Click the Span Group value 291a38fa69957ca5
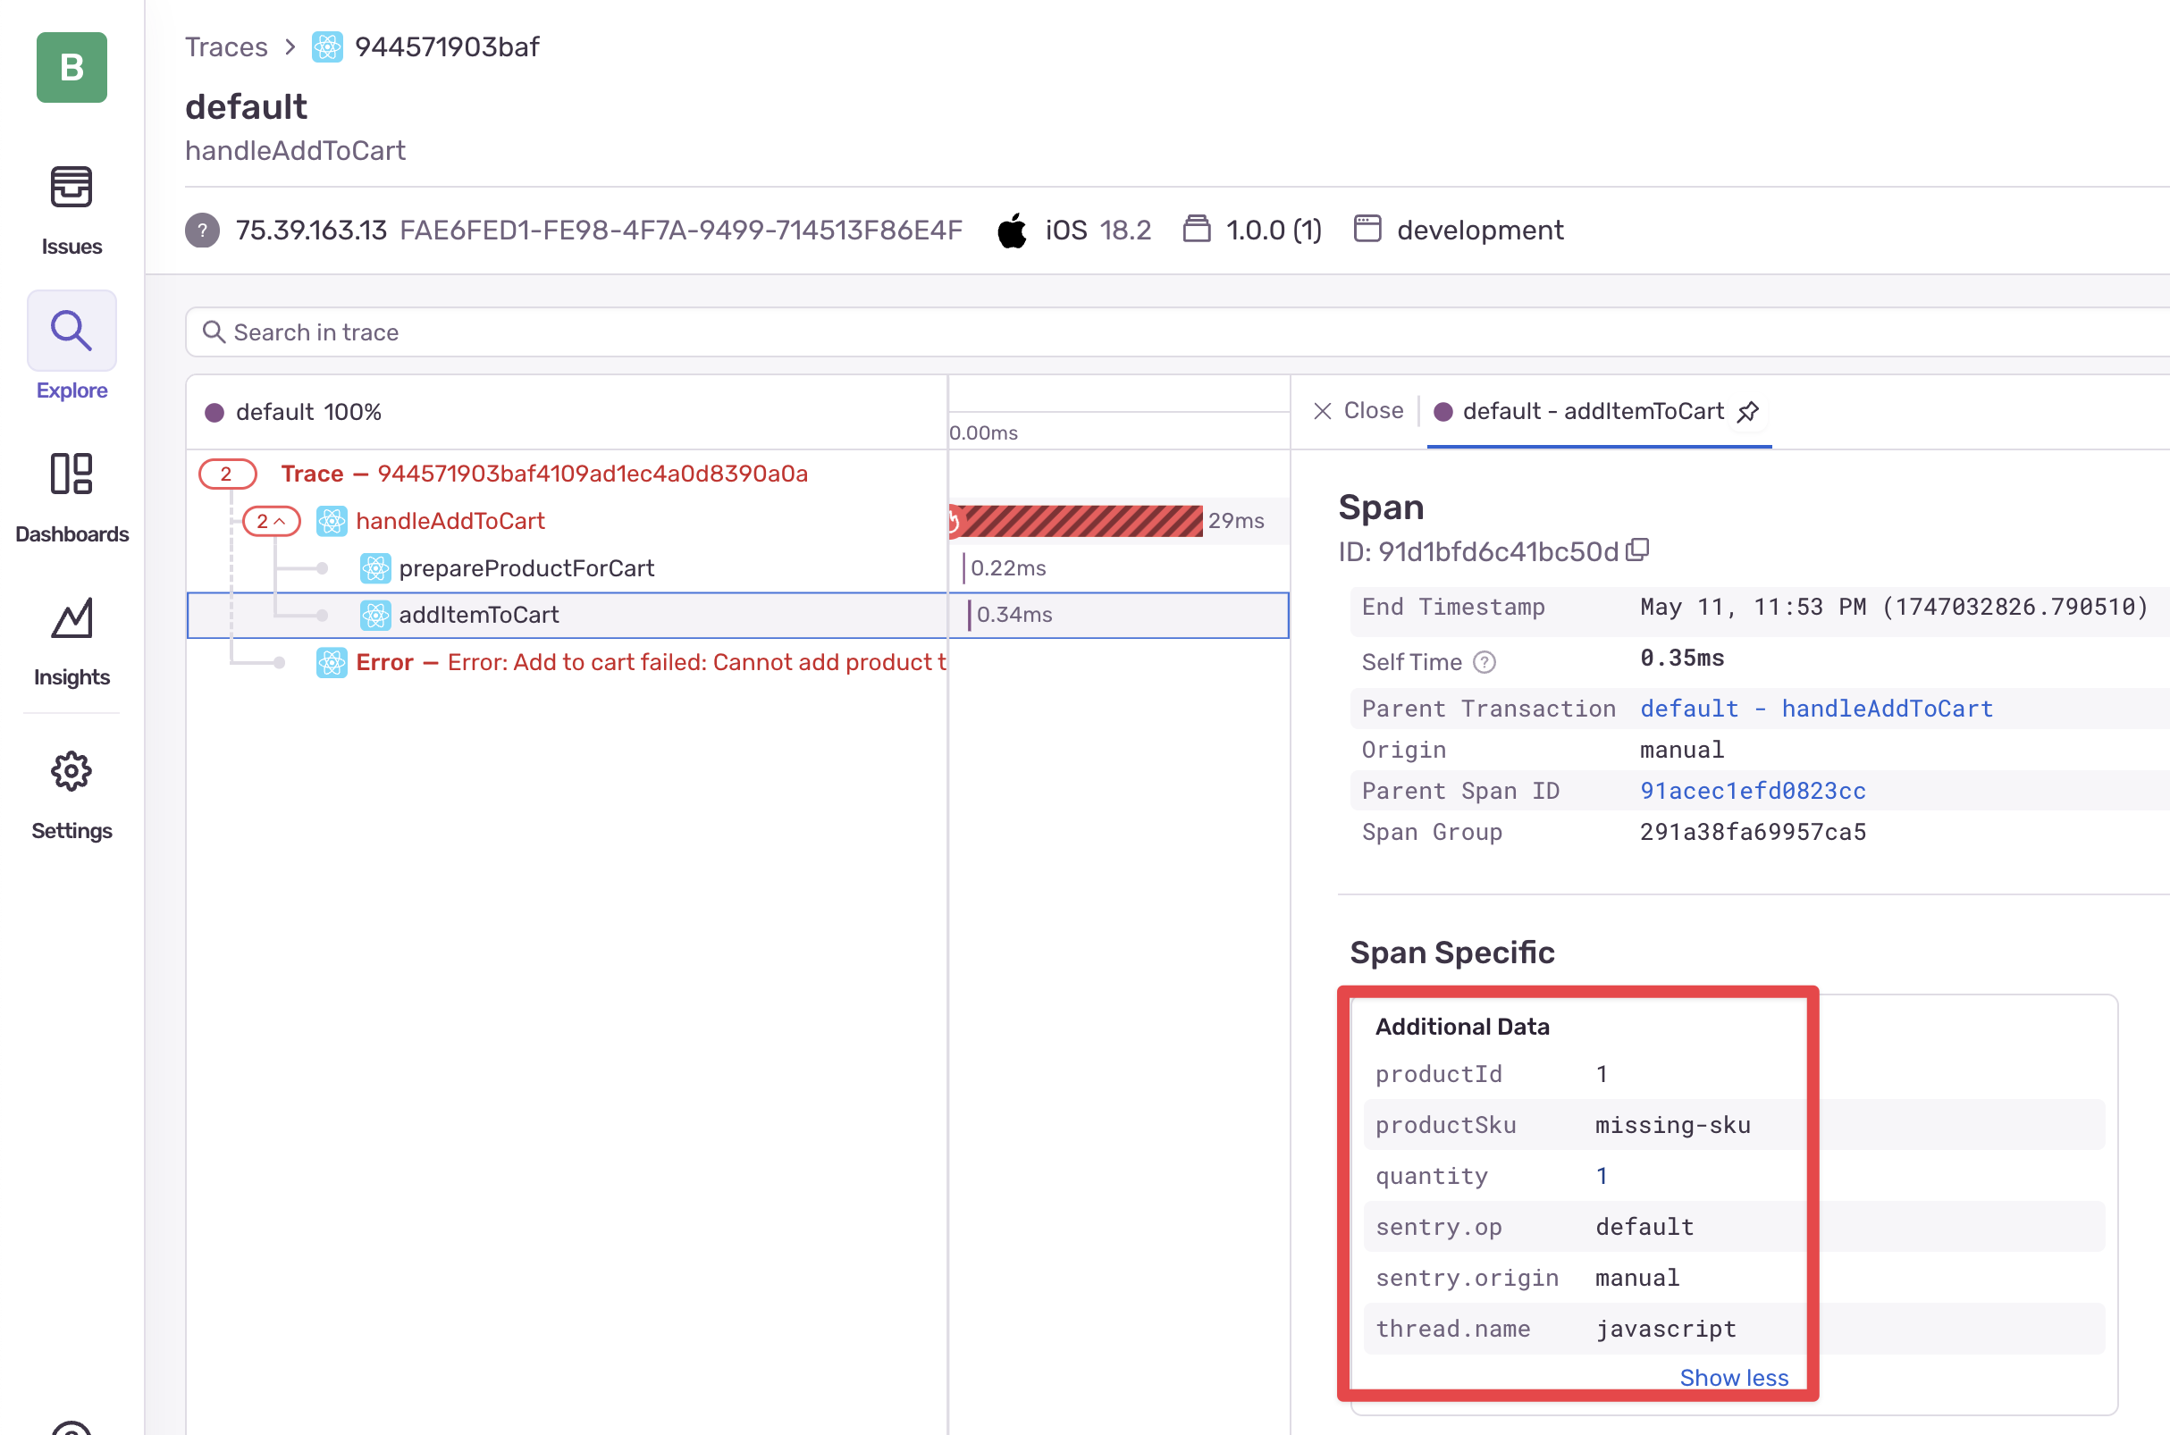This screenshot has height=1435, width=2170. pyautogui.click(x=1753, y=832)
